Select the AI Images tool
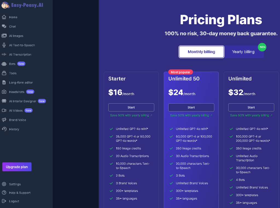 pyautogui.click(x=17, y=36)
